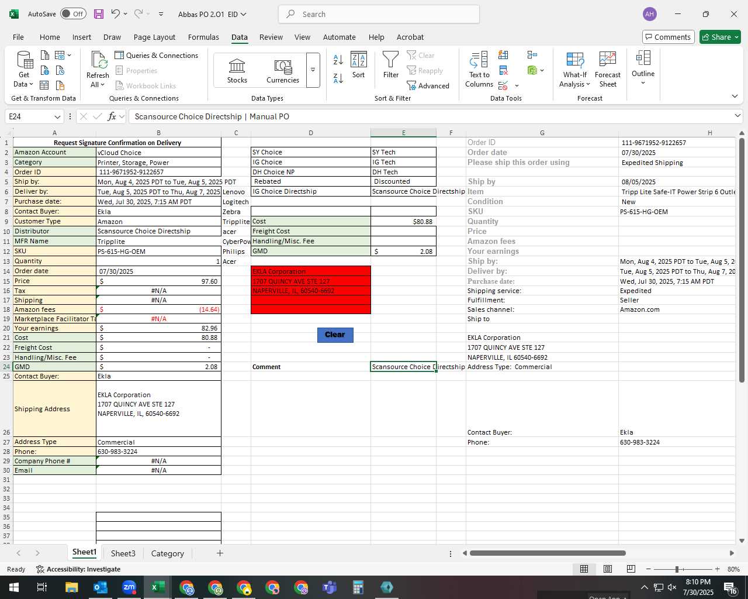Toggle the AutoSave switch
The image size is (748, 599).
click(73, 14)
